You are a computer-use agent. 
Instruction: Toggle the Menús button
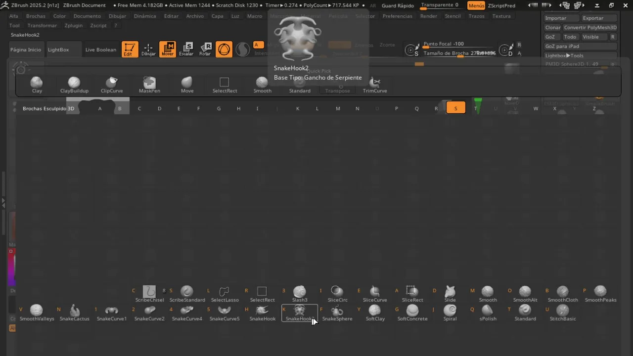(476, 5)
